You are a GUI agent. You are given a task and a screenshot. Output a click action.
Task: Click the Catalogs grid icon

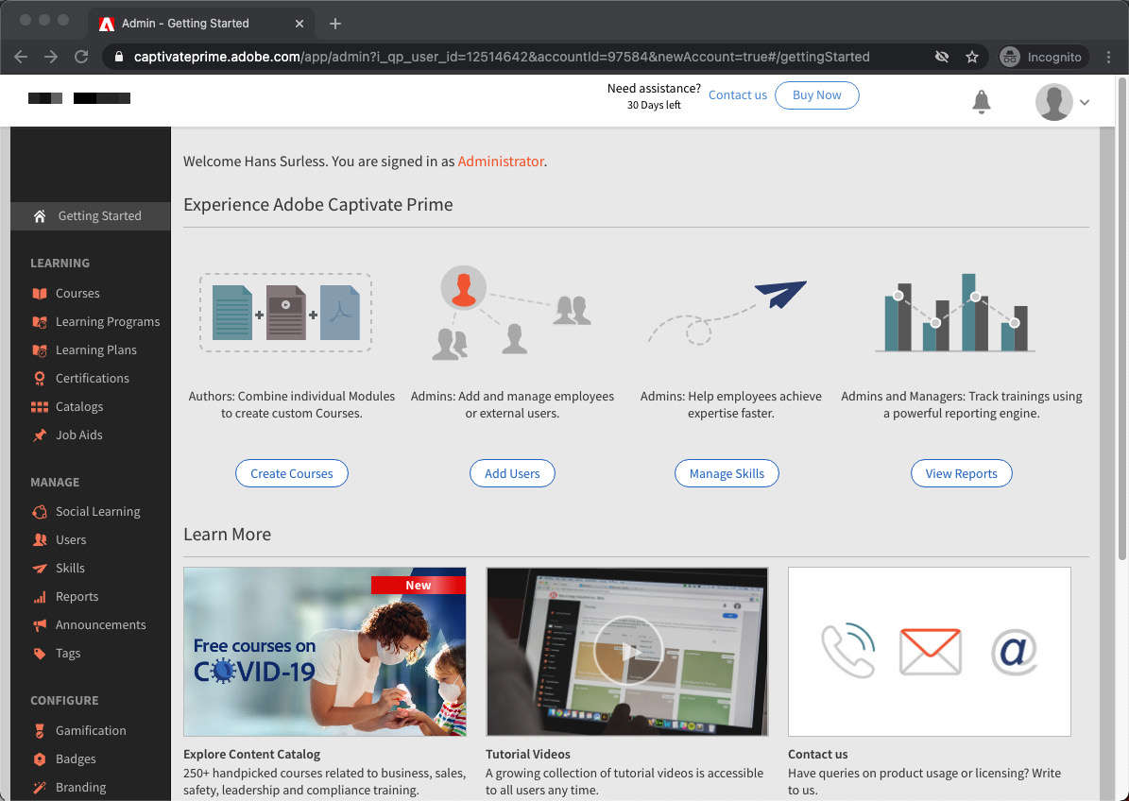click(40, 407)
